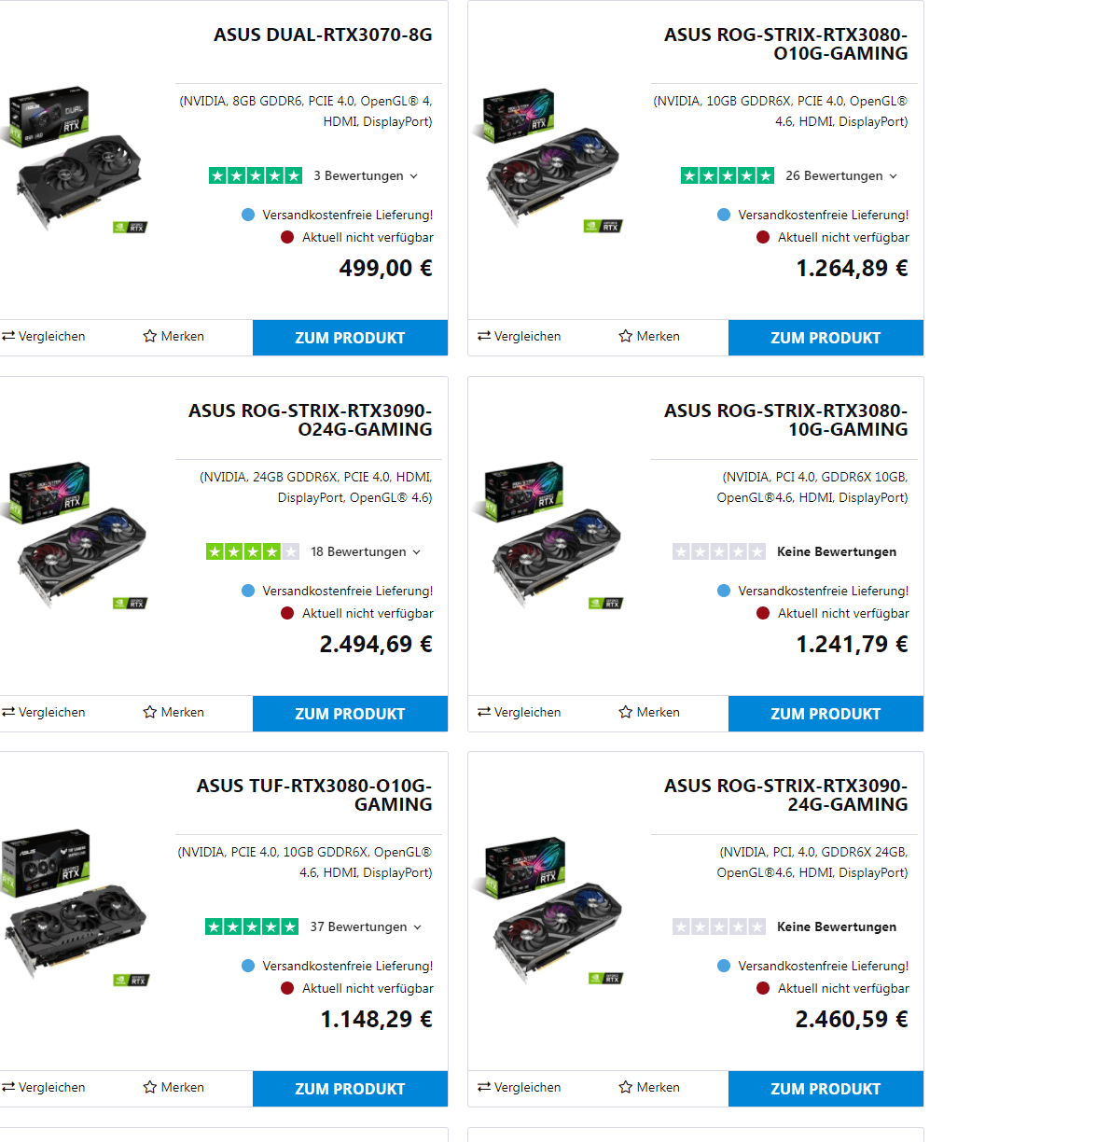
Task: Open the ASUS ROG-STRIX-RTX3080-O10G-GAMING title link
Action: click(x=785, y=44)
